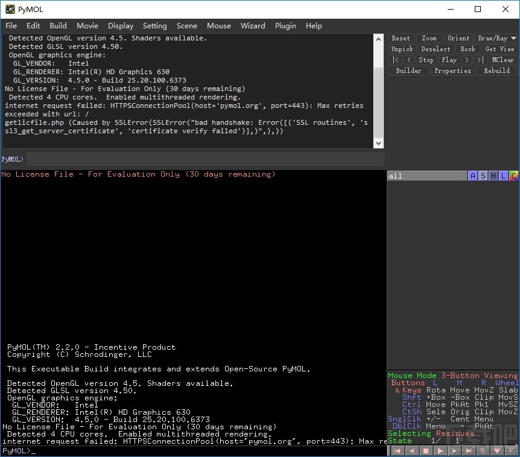Step back one frame in viewer controls
The image size is (520, 457).
(412, 451)
